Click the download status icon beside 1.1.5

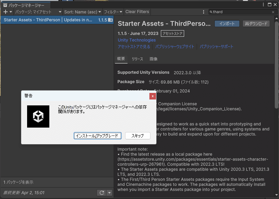[110, 20]
